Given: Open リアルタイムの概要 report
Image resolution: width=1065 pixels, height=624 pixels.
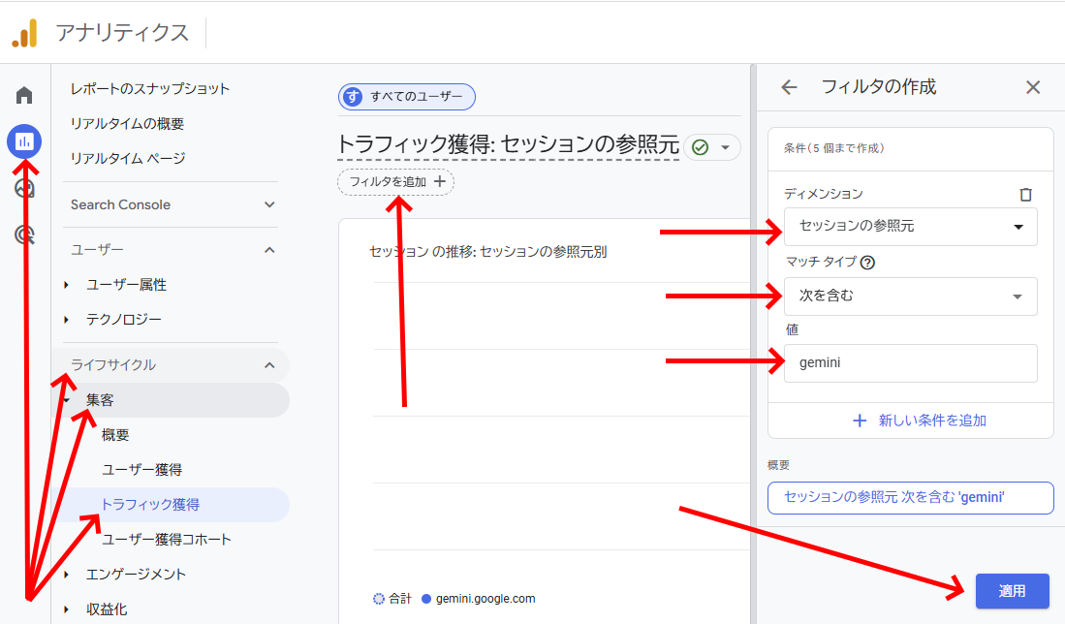Looking at the screenshot, I should click(127, 123).
